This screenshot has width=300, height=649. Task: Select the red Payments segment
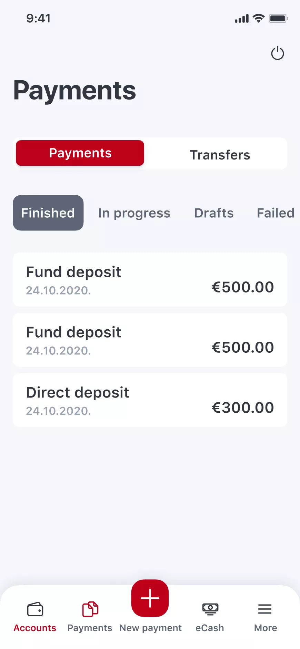click(80, 153)
